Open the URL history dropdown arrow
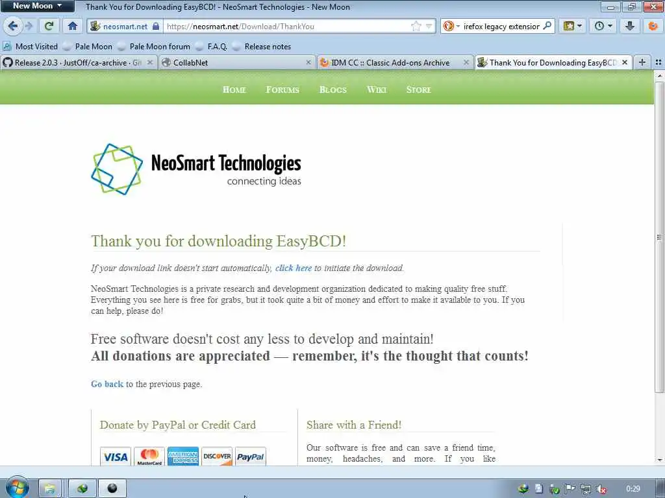This screenshot has width=665, height=498. [429, 26]
